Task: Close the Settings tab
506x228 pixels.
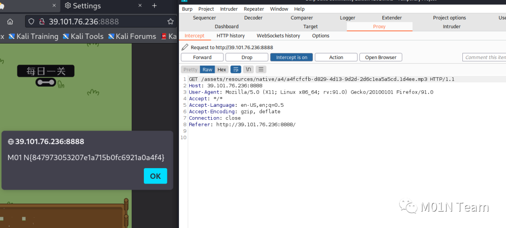Action: click(140, 6)
